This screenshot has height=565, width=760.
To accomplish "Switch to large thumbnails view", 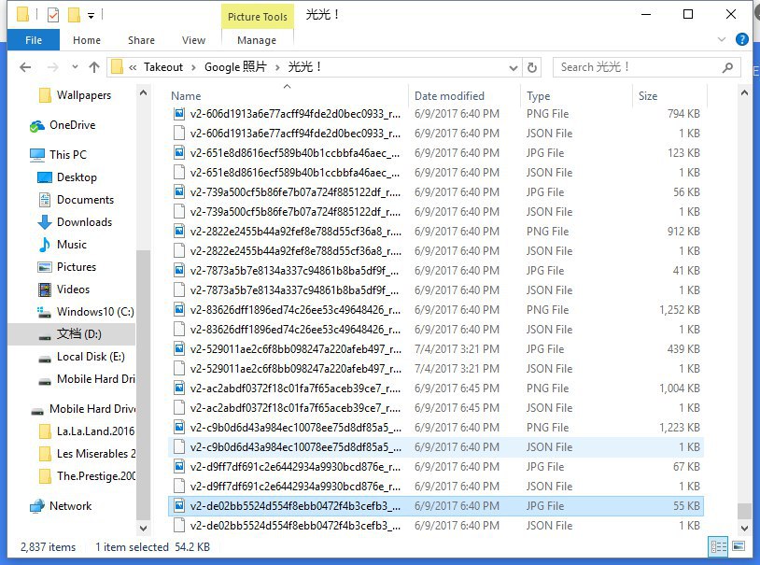I will 738,547.
